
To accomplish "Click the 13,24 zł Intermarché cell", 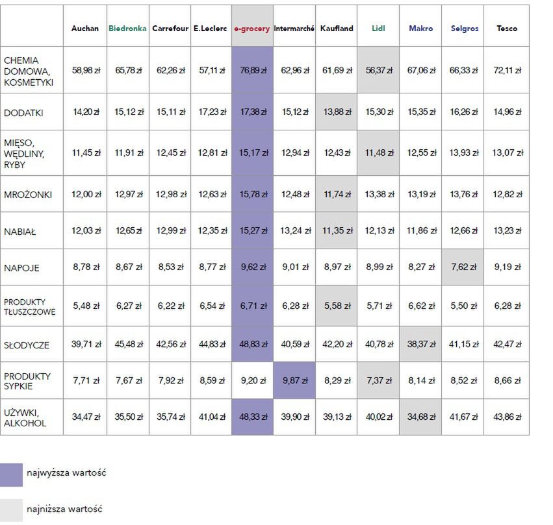I will (294, 230).
